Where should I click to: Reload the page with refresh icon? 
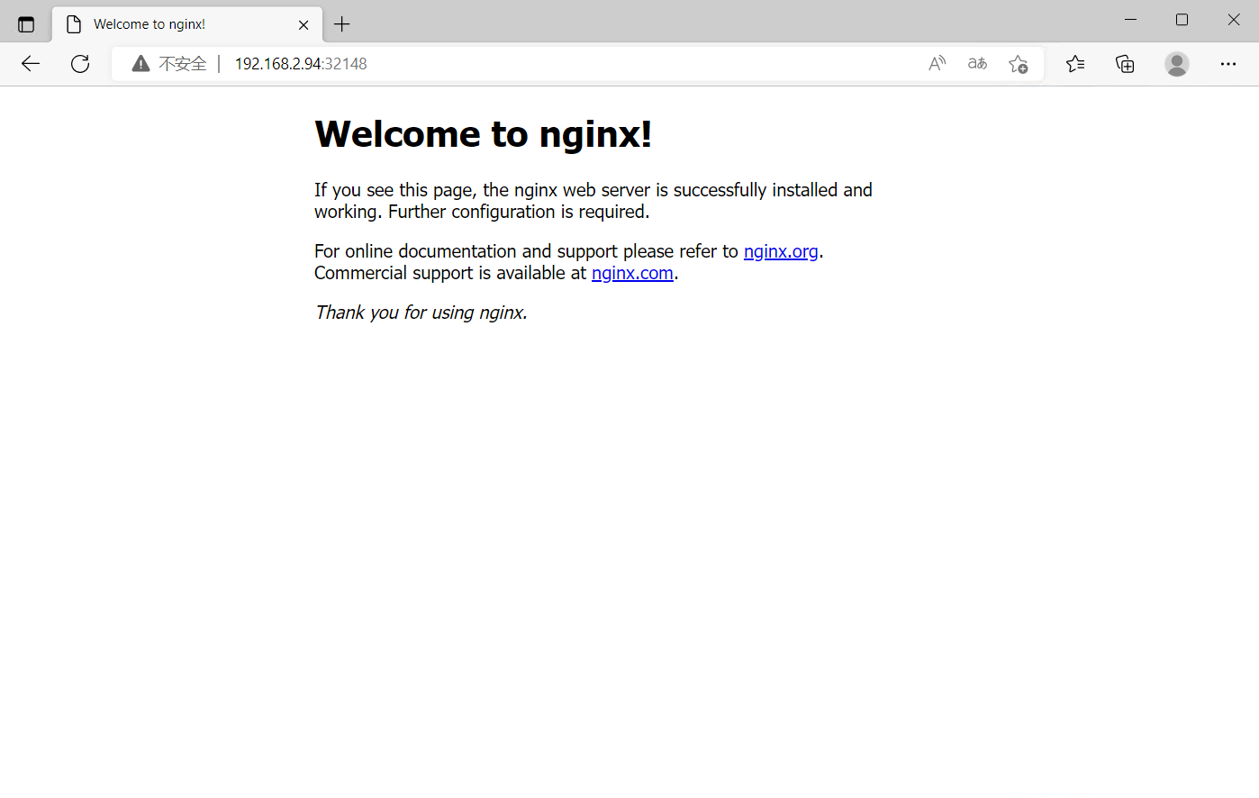80,63
